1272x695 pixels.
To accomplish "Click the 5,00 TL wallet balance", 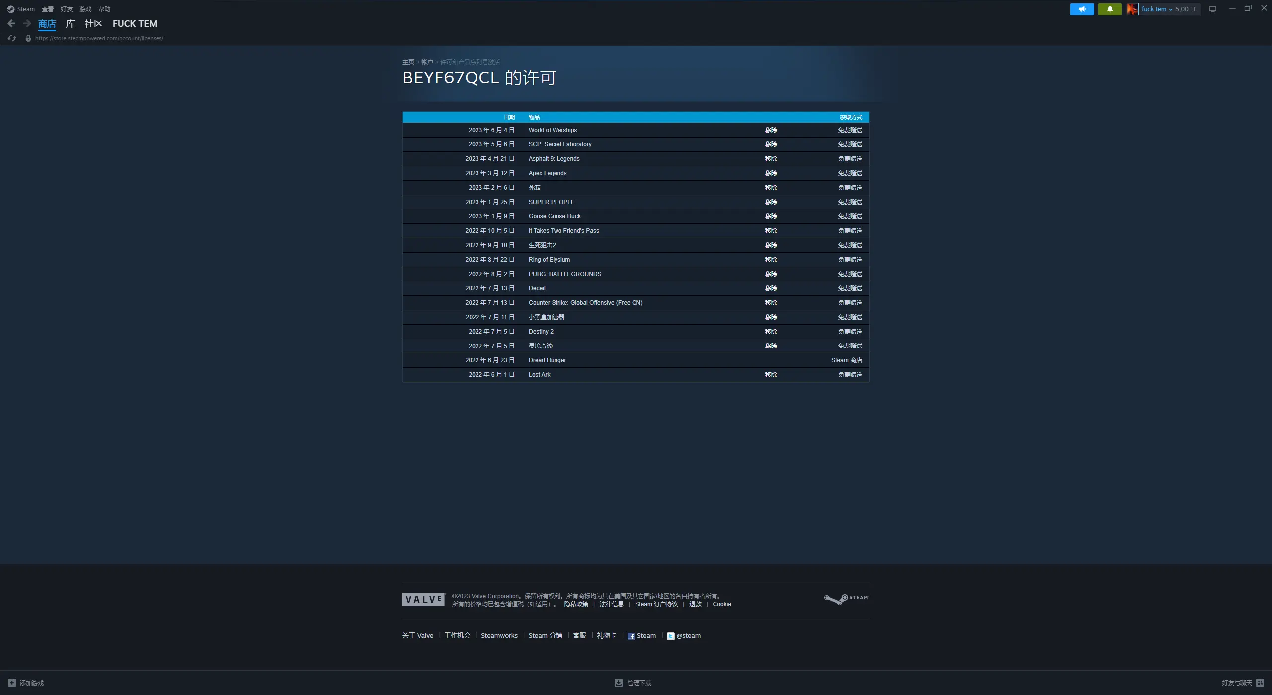I will click(1186, 9).
